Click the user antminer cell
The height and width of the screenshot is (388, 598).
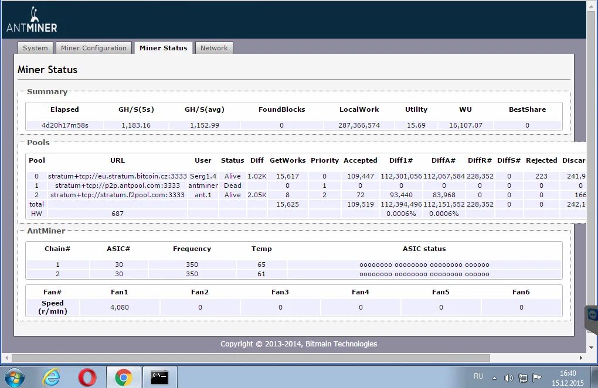203,186
